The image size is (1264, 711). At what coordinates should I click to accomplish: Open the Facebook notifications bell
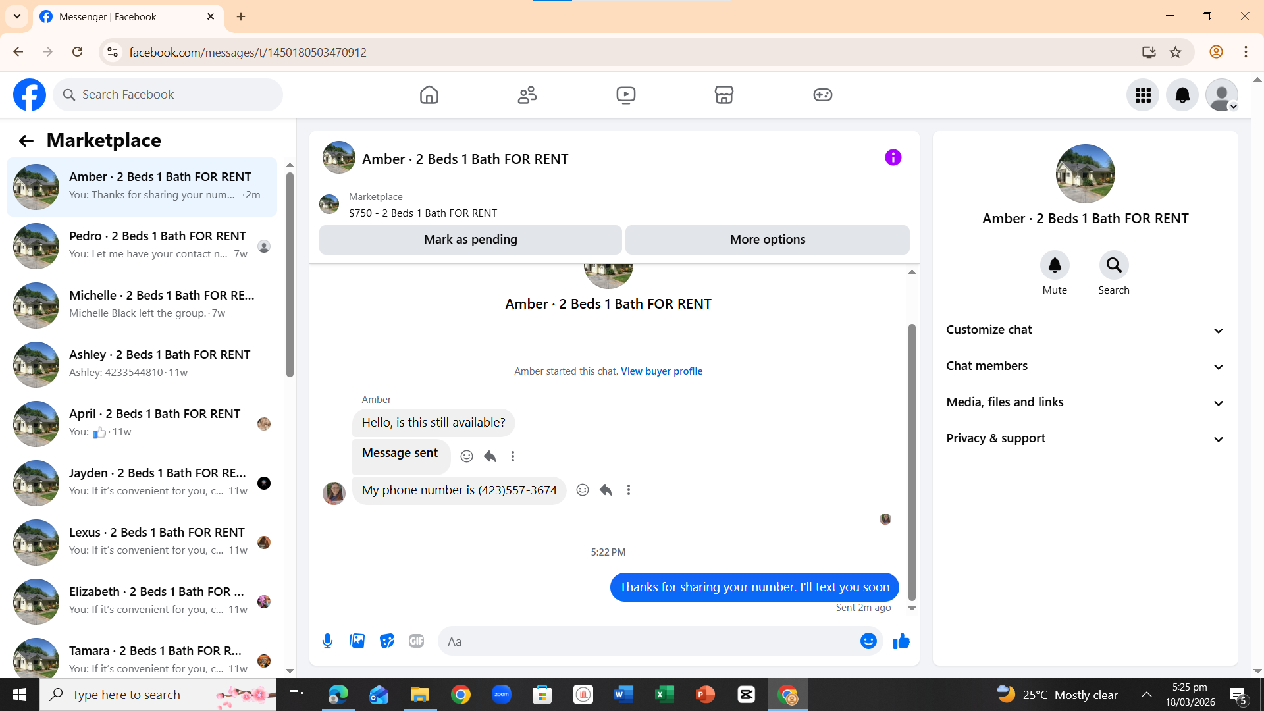click(1182, 95)
